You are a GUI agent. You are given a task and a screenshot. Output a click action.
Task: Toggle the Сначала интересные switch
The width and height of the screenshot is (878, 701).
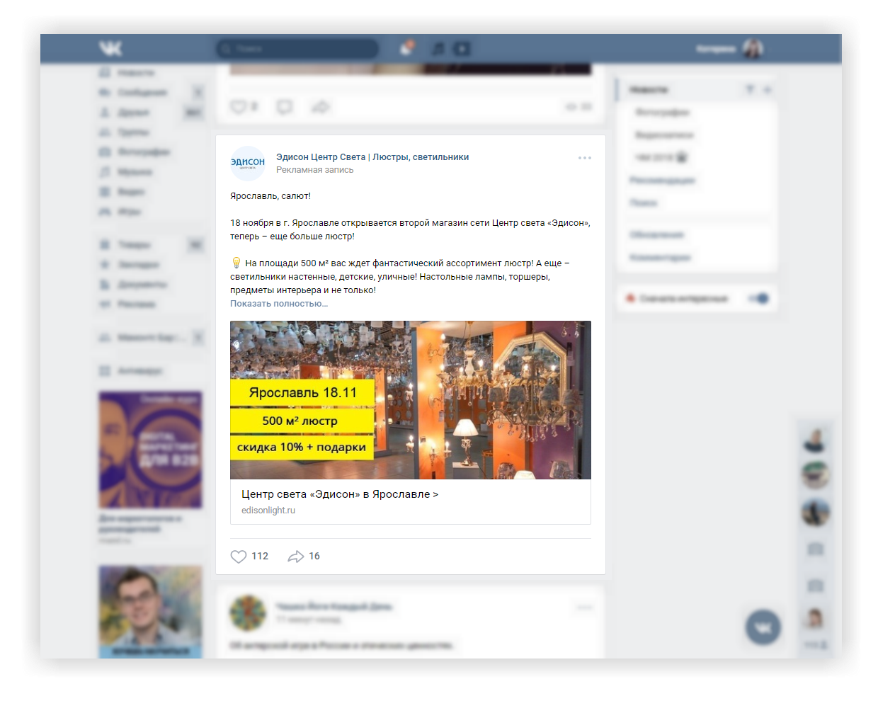[x=759, y=299]
